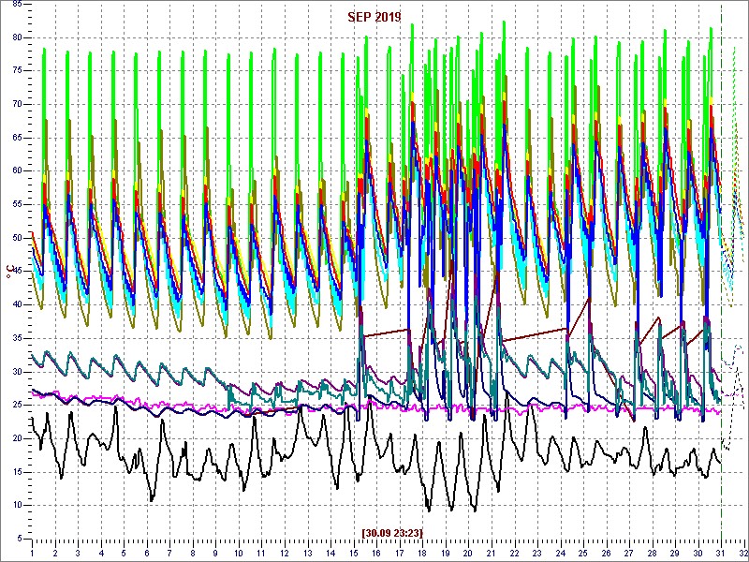Image resolution: width=749 pixels, height=562 pixels.
Task: Click the °C unit label on the temperature axis
Action: 8,271
